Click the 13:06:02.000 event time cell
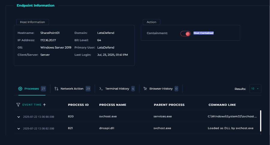The height and width of the screenshot is (145, 270). (39, 129)
